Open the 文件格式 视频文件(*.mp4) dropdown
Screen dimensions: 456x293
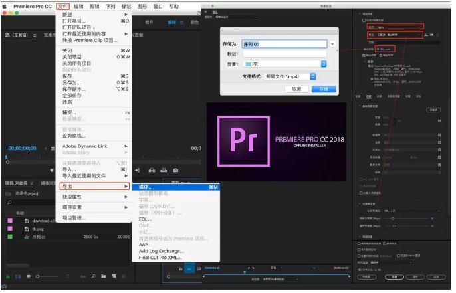point(290,77)
